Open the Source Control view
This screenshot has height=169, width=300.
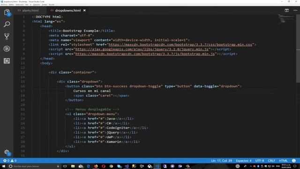[7, 37]
